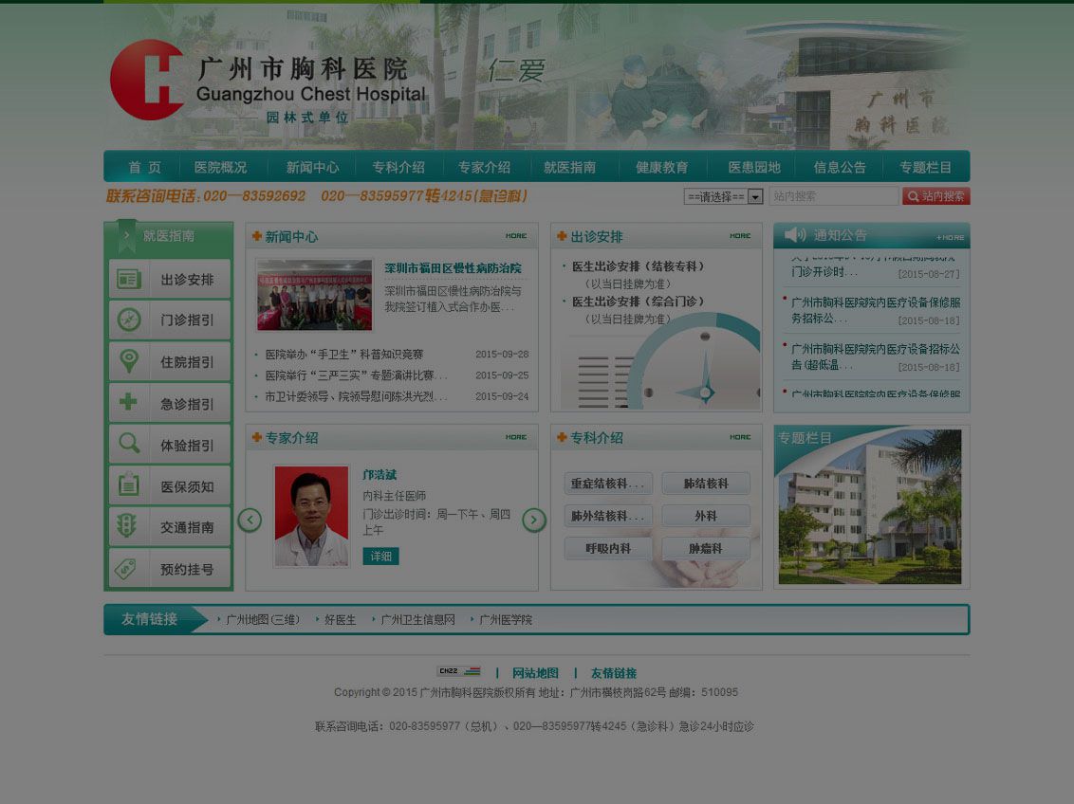Go to the 首页 nav item
Viewport: 1074px width, 804px height.
coord(144,168)
